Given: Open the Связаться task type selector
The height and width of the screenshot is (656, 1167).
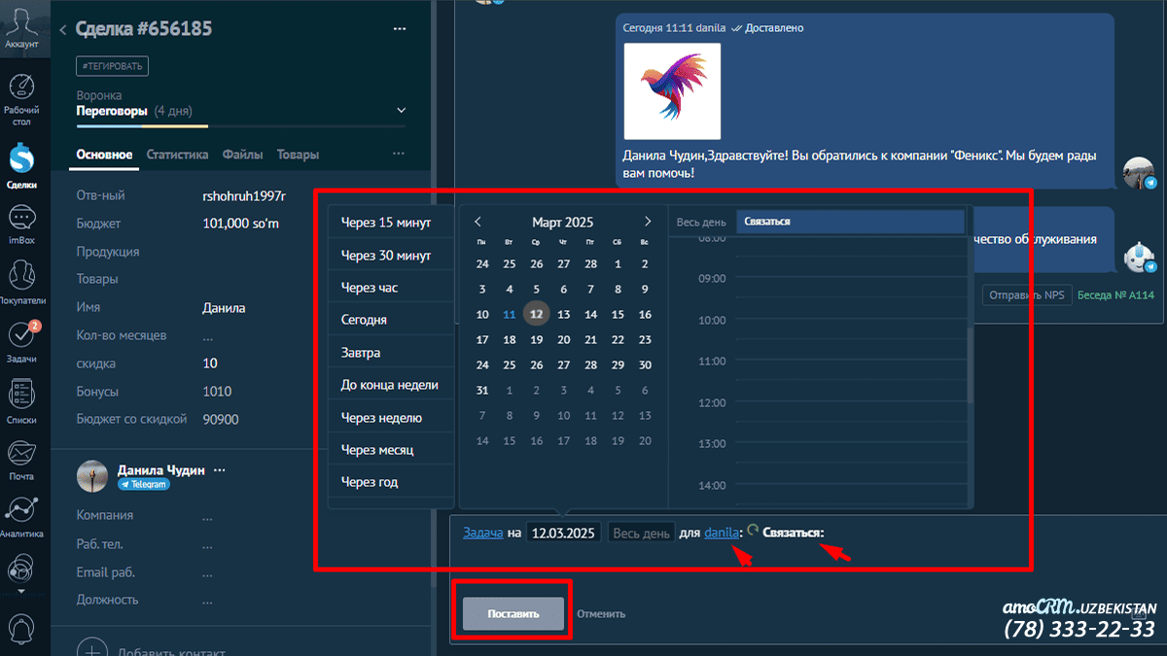Looking at the screenshot, I should (x=793, y=533).
